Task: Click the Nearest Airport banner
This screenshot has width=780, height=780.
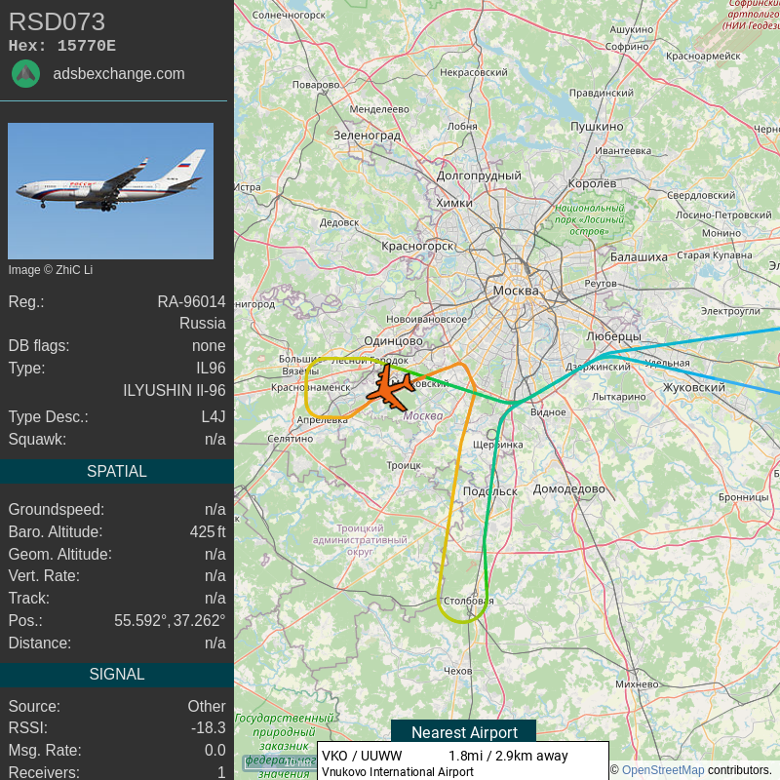Action: (464, 731)
